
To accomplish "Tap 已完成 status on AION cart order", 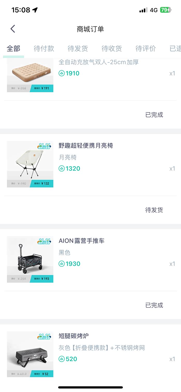I will coord(154,305).
